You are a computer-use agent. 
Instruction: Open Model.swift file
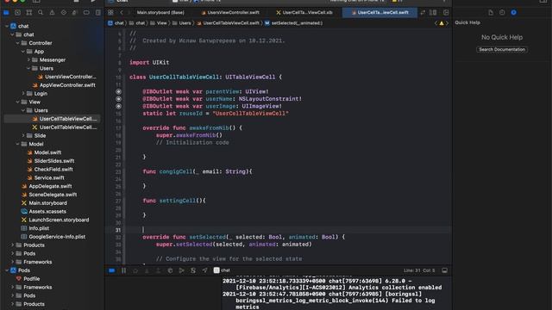pos(44,152)
